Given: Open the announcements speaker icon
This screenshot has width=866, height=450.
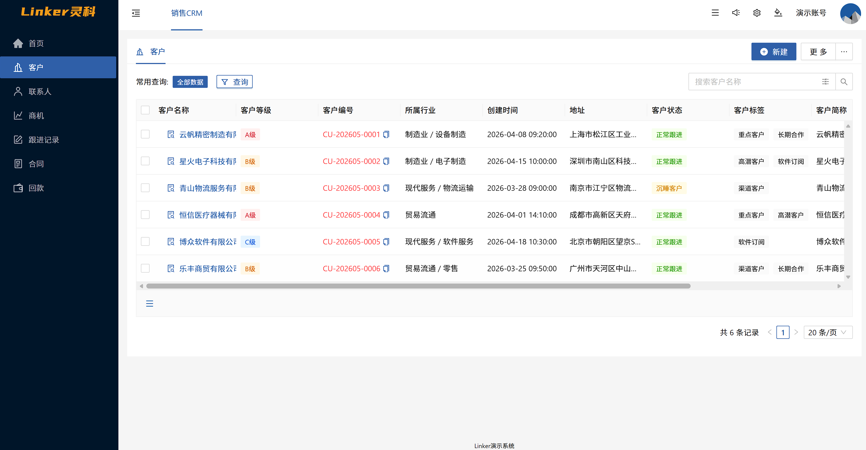Looking at the screenshot, I should (x=736, y=13).
